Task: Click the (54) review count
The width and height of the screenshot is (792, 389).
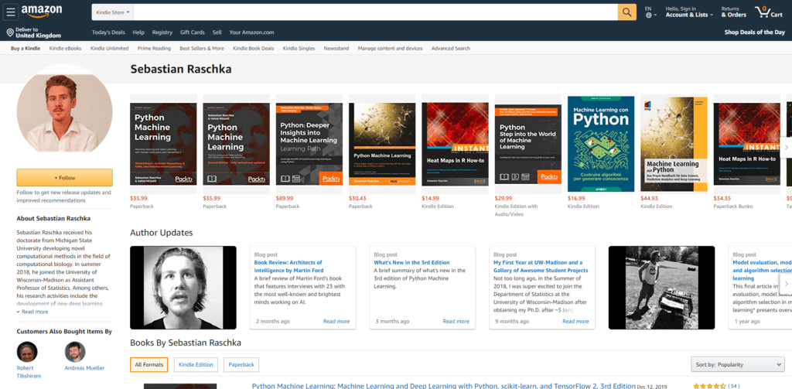Action: pyautogui.click(x=733, y=386)
